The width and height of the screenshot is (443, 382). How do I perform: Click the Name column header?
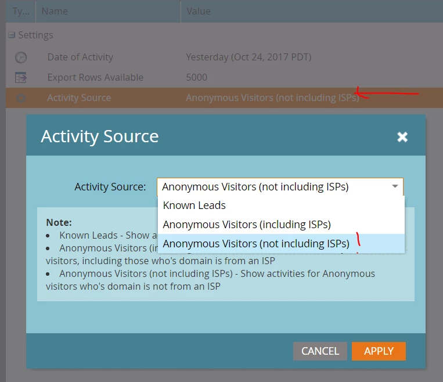click(108, 11)
